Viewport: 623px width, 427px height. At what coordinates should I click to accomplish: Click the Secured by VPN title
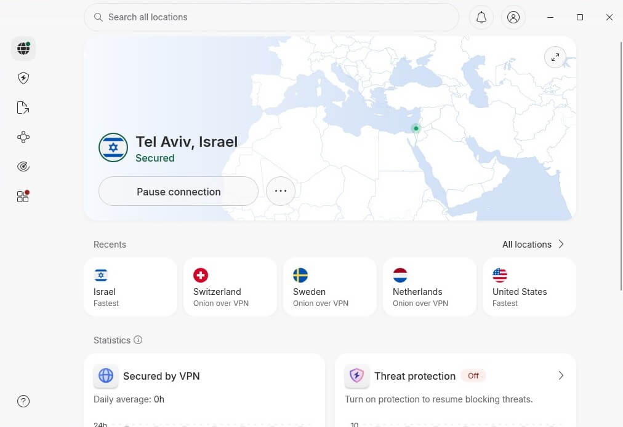coord(161,376)
